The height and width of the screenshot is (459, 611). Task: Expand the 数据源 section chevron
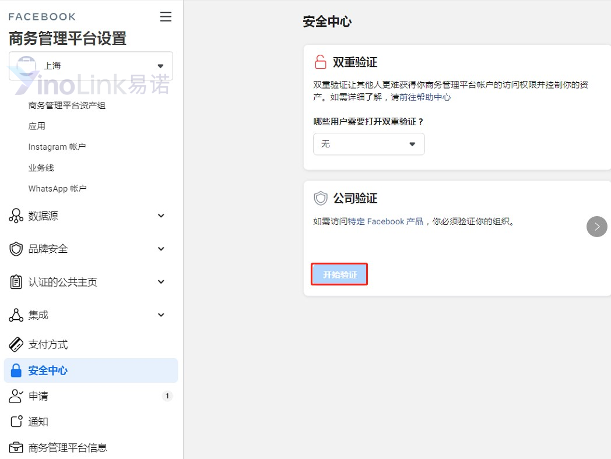(161, 216)
